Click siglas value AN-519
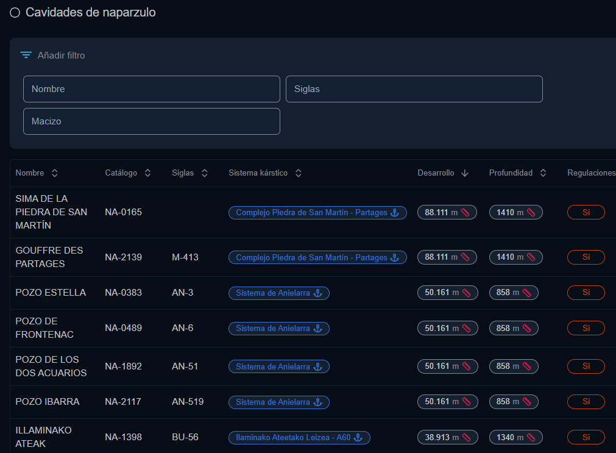This screenshot has width=616, height=453. point(188,402)
